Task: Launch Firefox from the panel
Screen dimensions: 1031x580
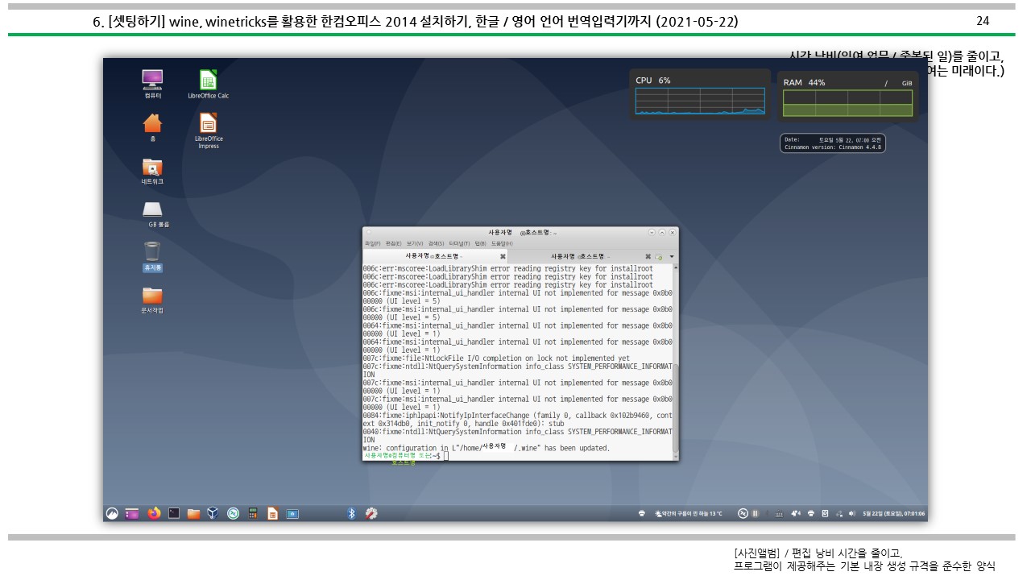Action: click(x=154, y=513)
